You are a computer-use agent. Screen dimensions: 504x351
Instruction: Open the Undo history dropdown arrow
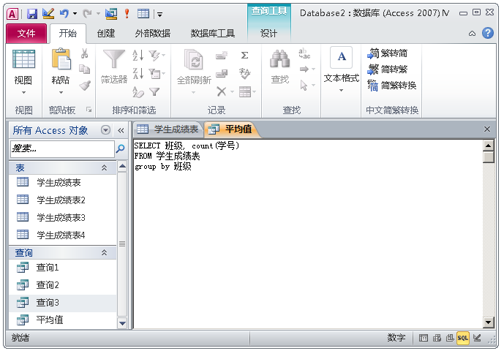click(75, 13)
